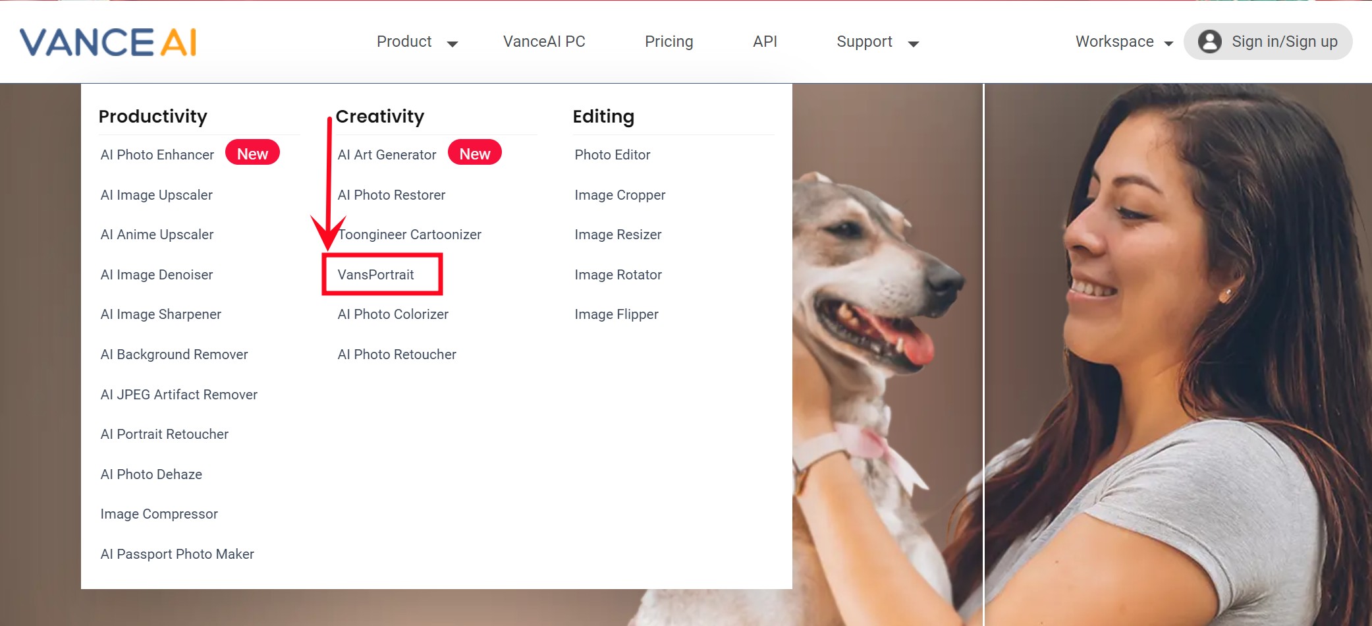Image resolution: width=1372 pixels, height=626 pixels.
Task: Open Toongineer Cartoonizer
Action: (410, 235)
